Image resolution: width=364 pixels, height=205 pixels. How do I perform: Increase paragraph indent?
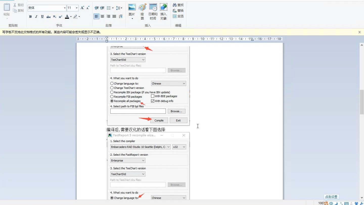pos(102,8)
